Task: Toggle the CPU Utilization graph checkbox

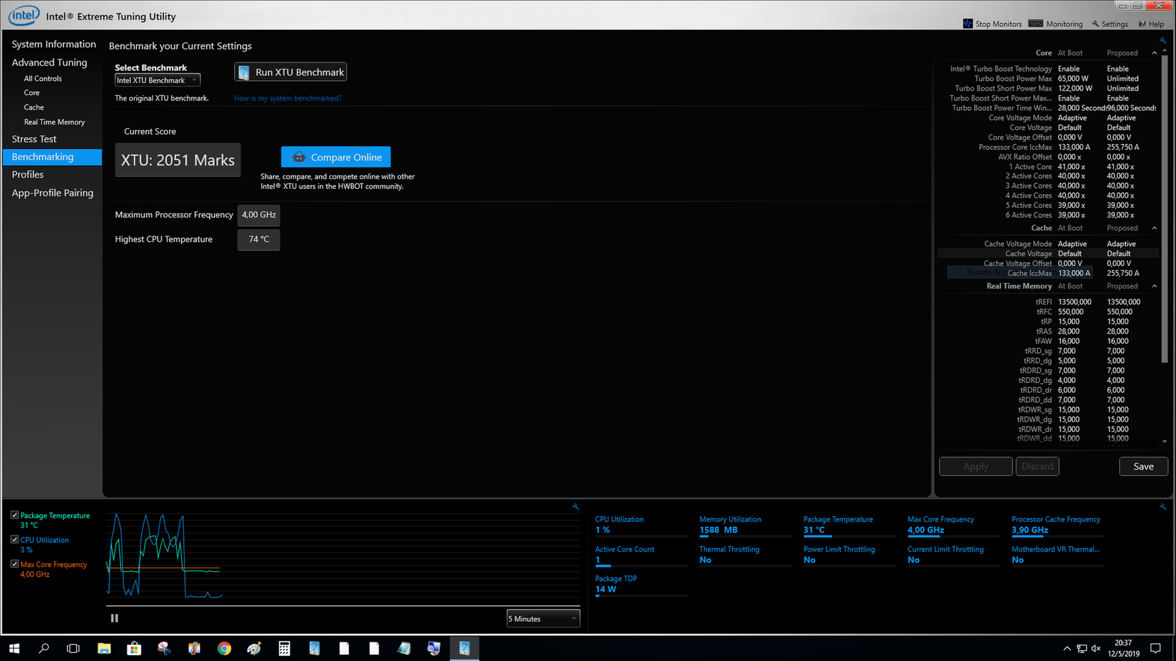Action: click(15, 540)
